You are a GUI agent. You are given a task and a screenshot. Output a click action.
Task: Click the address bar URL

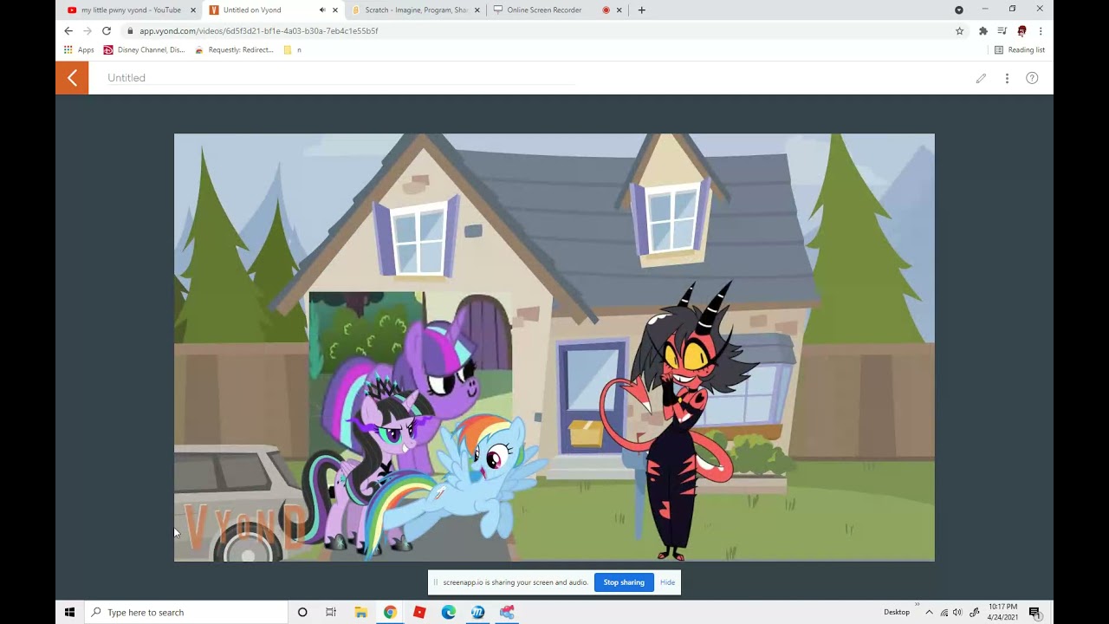coord(259,31)
